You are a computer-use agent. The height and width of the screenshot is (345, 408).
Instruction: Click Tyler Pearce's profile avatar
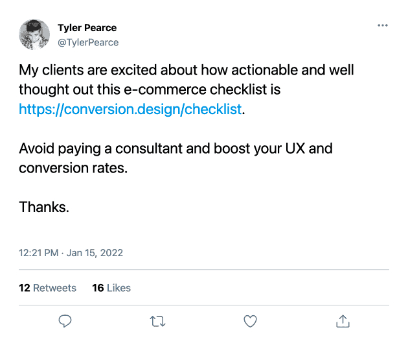coord(34,34)
